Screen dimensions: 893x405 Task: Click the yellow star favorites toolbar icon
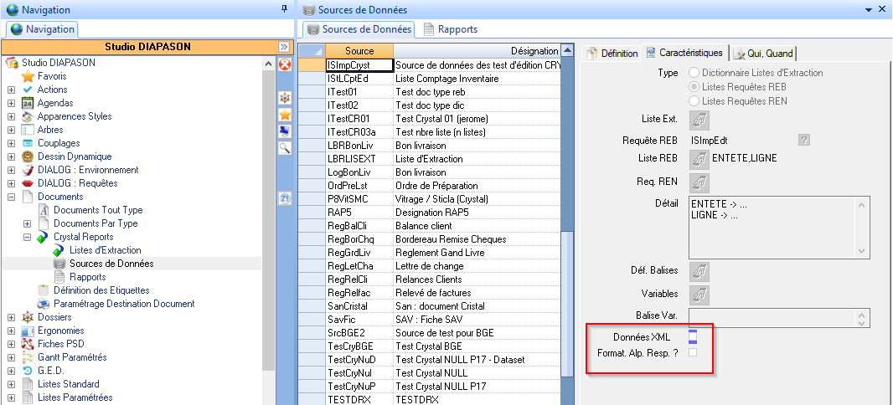tap(285, 115)
